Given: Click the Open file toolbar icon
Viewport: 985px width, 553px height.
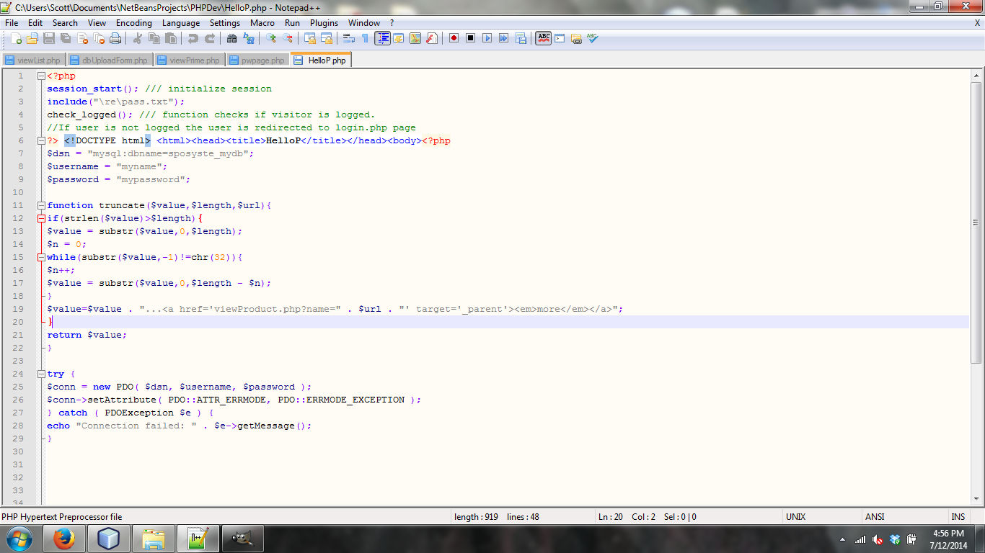Looking at the screenshot, I should [33, 38].
